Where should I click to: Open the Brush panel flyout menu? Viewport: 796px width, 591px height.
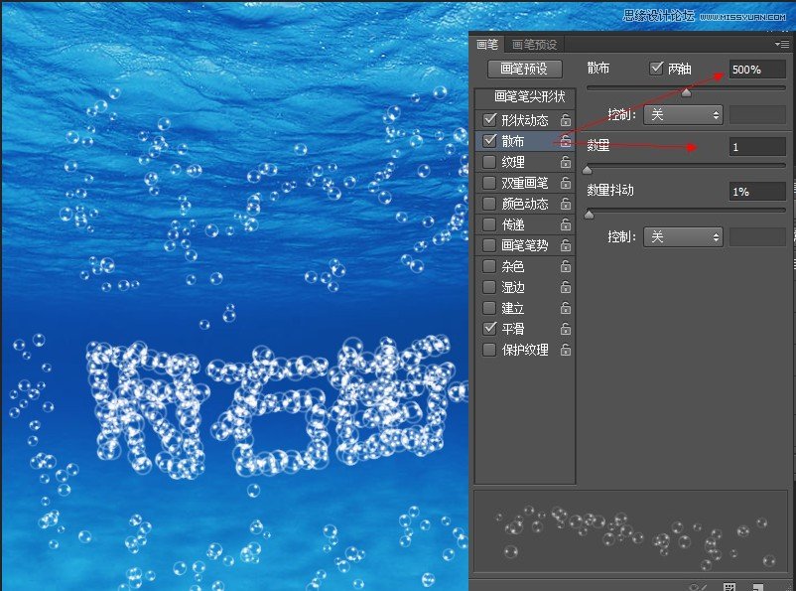[x=783, y=43]
